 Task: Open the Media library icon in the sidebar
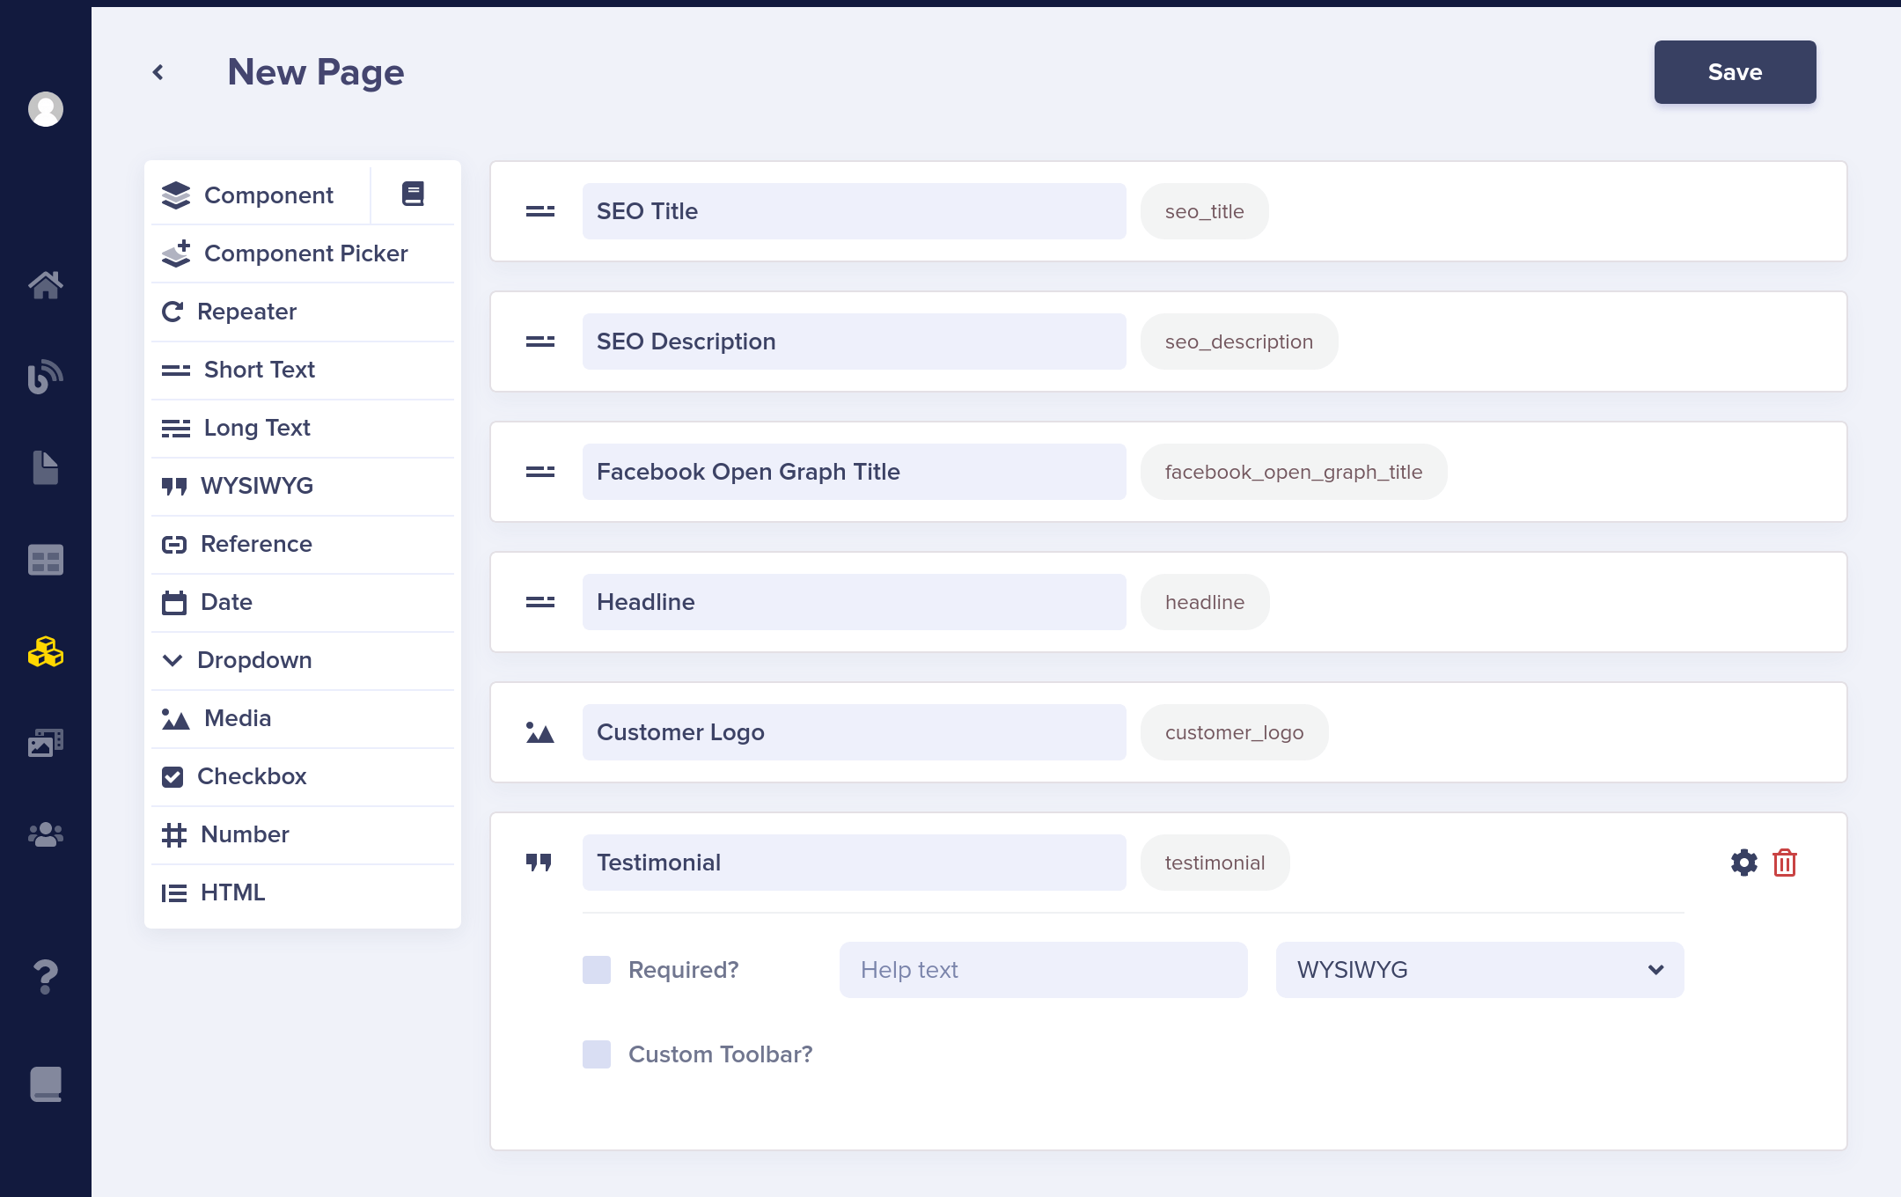(46, 742)
